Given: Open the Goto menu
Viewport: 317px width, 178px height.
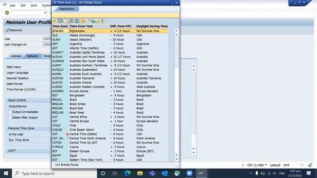Looking at the screenshot, I should pos(34,5).
